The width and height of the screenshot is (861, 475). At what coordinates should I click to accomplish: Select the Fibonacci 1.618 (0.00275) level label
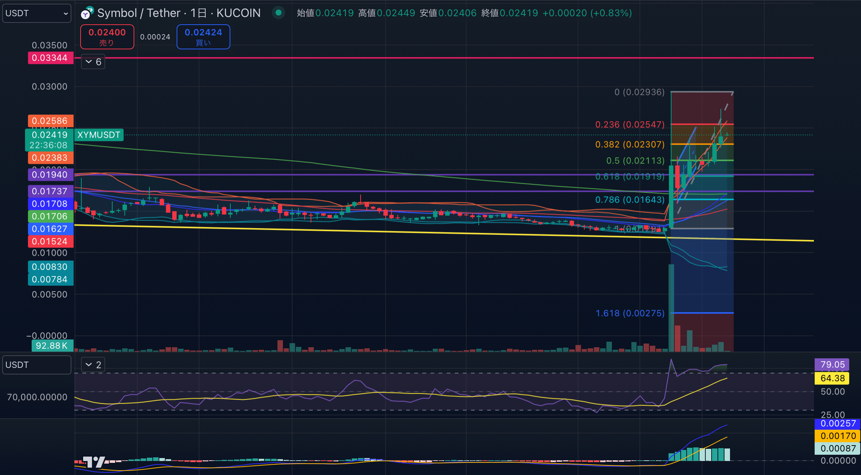click(x=630, y=313)
